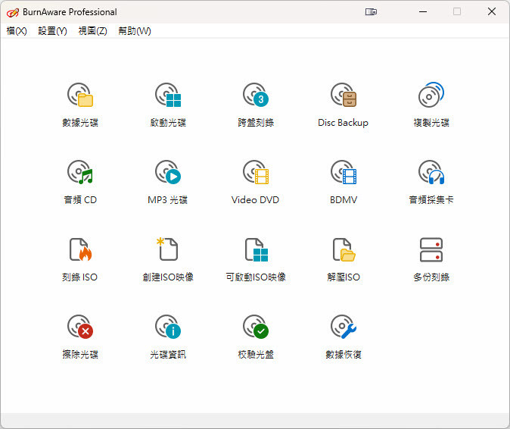Open the 音頻 CD audio tool
510x429 pixels.
(x=80, y=174)
